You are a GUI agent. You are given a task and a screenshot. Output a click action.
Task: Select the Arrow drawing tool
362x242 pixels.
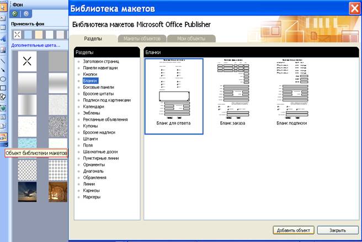point(3,69)
